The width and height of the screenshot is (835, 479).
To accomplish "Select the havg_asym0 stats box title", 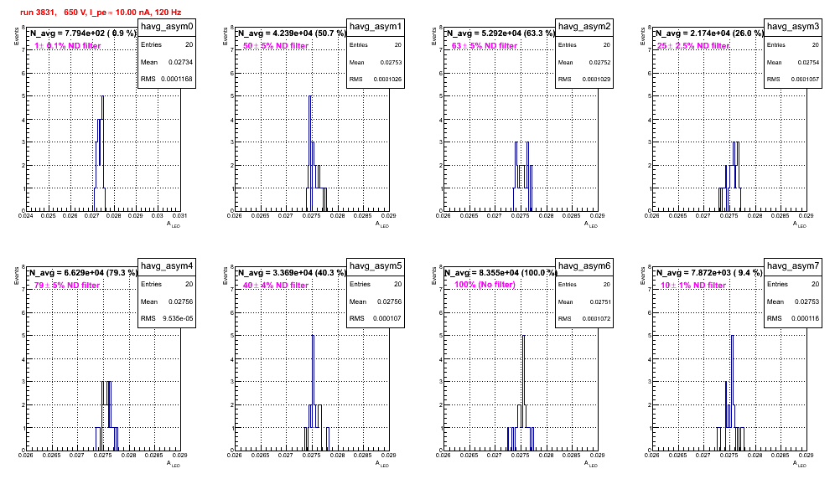I will tap(167, 27).
